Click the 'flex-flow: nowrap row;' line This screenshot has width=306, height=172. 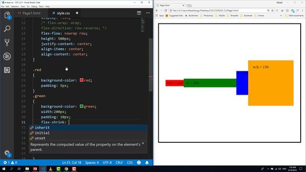pyautogui.click(x=64, y=33)
